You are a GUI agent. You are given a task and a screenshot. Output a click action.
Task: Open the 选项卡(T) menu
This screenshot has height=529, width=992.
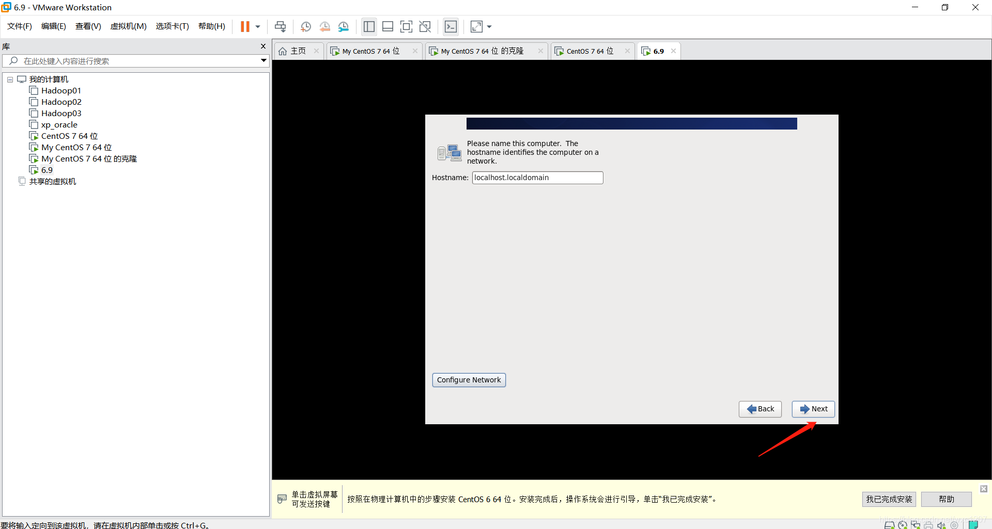173,26
